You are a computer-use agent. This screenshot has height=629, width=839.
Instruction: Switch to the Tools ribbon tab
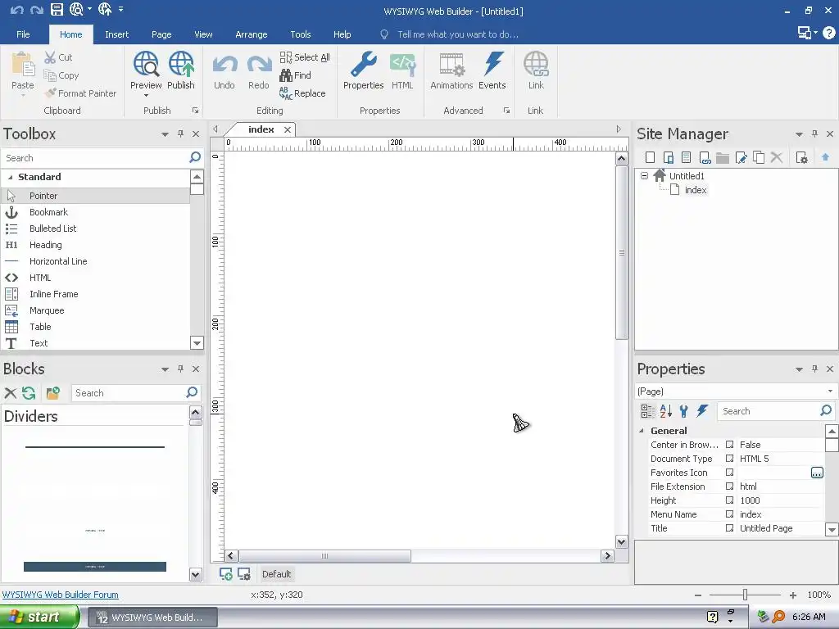pyautogui.click(x=300, y=34)
